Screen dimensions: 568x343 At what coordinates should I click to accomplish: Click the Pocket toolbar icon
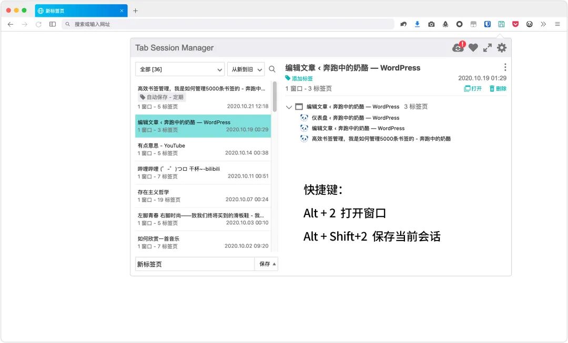(x=515, y=24)
